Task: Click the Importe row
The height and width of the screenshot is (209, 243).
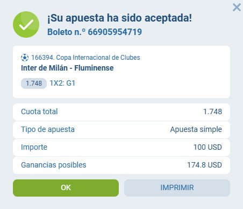Action: tap(121, 147)
